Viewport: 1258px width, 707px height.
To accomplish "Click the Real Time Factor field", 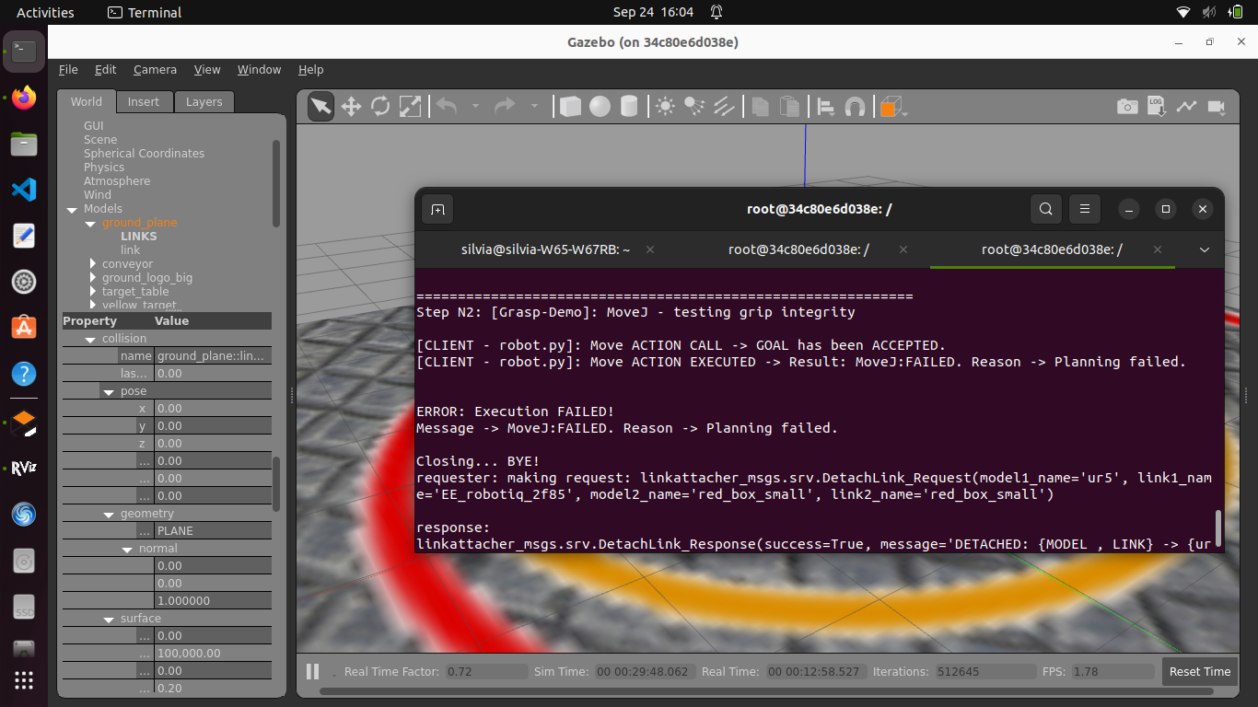I will (485, 672).
